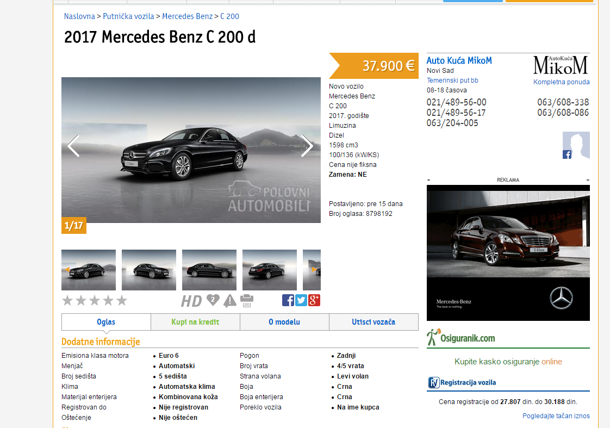Open Mercedes-Benz advertisement banner
The height and width of the screenshot is (428, 610).
point(508,253)
